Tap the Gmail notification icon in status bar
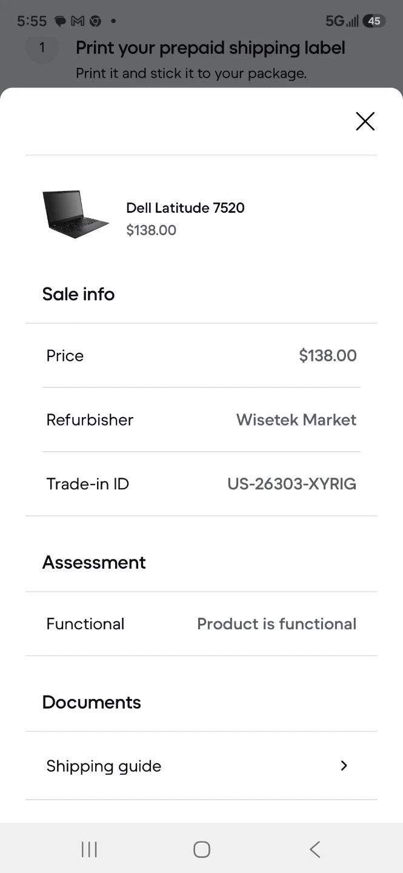Viewport: 403px width, 873px height. coord(78,21)
